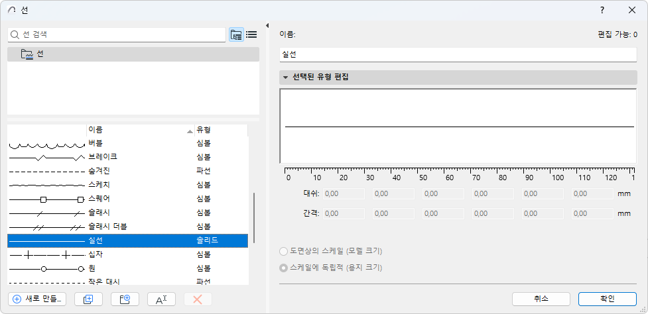Click the duplicate line type icon button
Viewport: 648px width, 314px height.
click(88, 299)
